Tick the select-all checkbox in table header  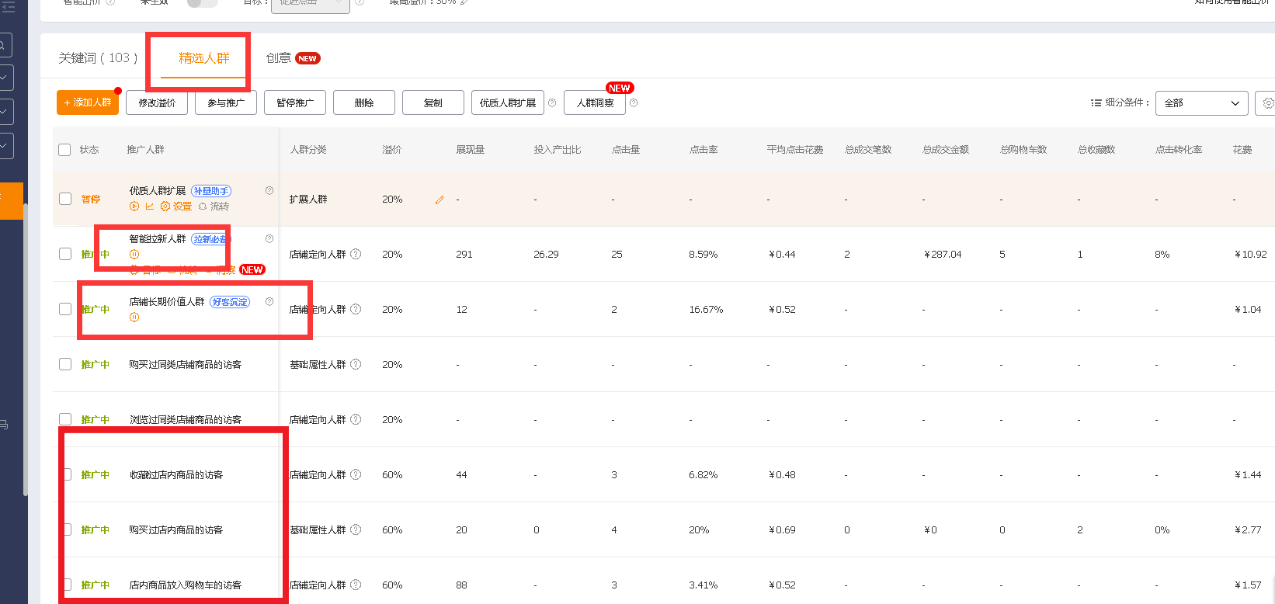(65, 150)
